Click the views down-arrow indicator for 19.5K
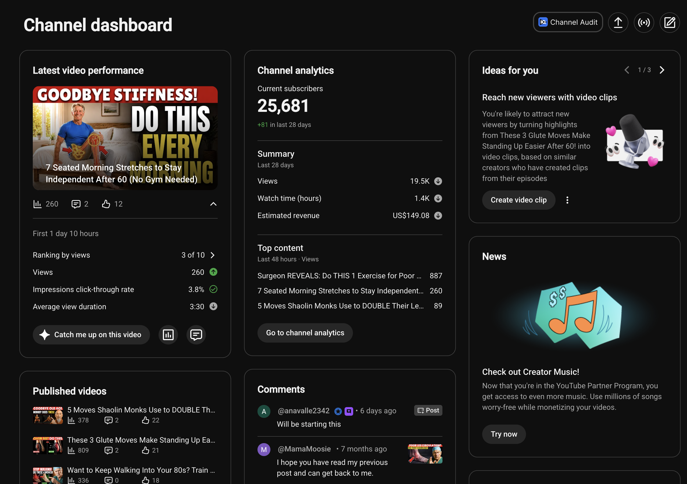 [x=438, y=181]
